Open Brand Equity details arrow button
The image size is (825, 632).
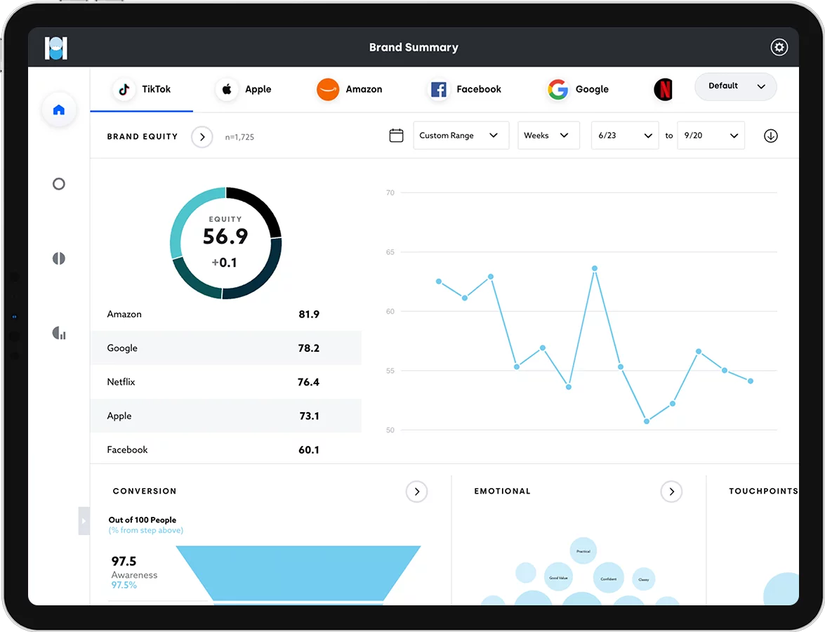202,137
